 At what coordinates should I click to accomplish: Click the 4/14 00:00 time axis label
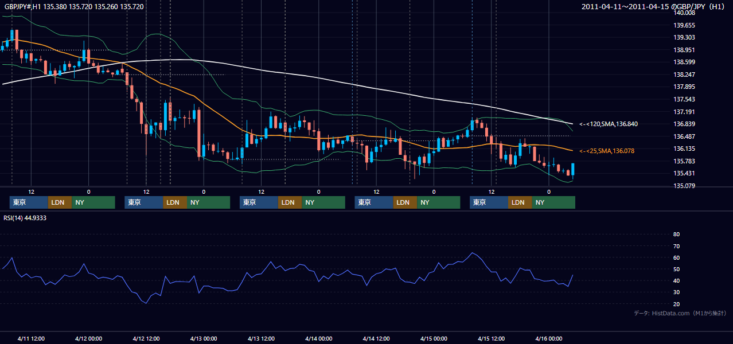318,338
